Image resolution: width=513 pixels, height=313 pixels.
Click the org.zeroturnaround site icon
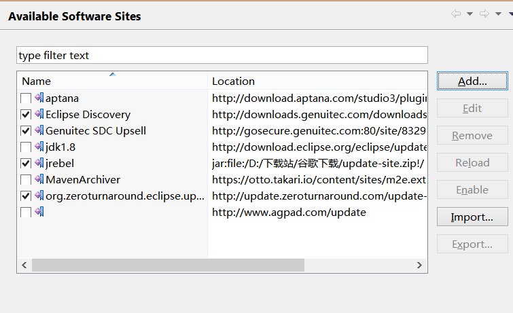click(x=39, y=196)
